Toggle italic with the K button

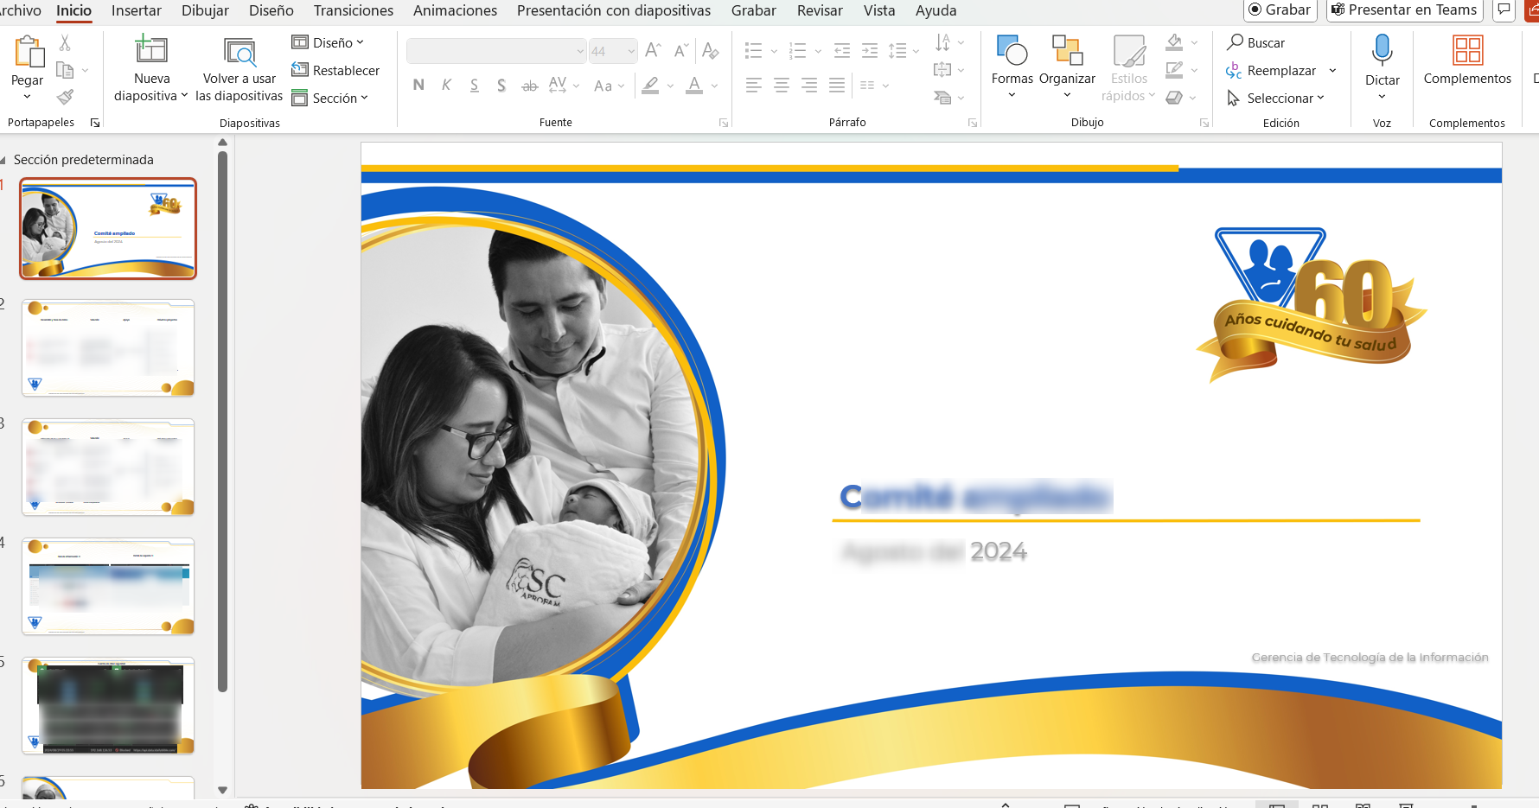click(446, 85)
